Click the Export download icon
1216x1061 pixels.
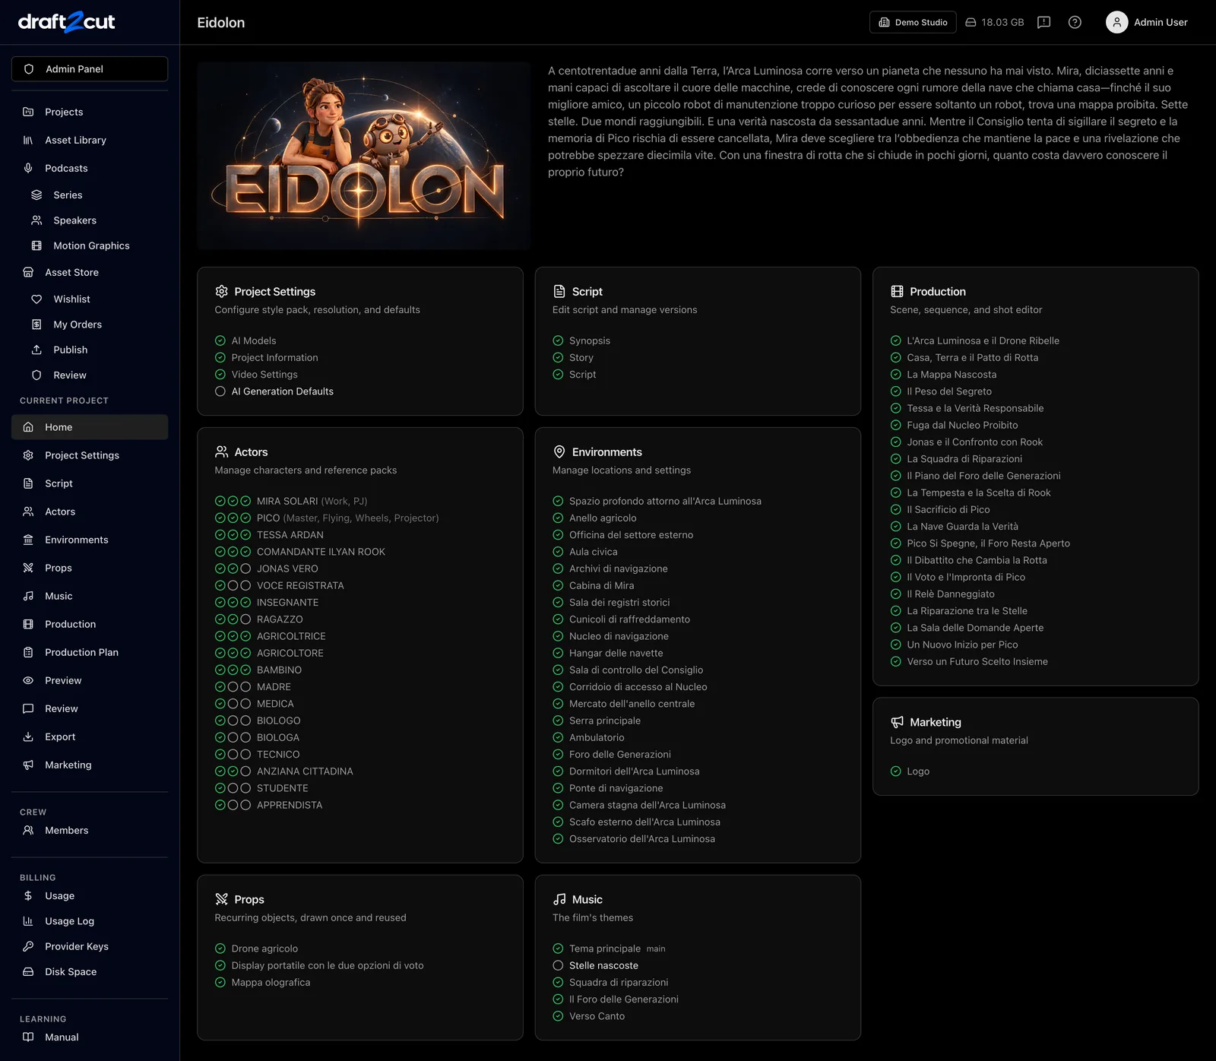(x=28, y=736)
